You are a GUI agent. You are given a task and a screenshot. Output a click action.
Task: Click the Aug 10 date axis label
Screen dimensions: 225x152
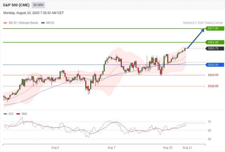coord(168,148)
